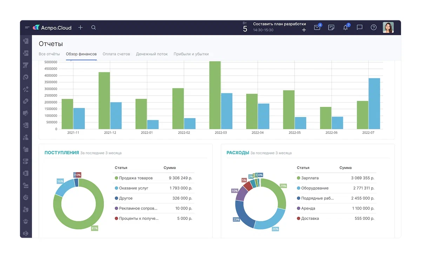Screen dimensions: 421x258
Task: Open the notes icon in the top bar
Action: tap(331, 27)
